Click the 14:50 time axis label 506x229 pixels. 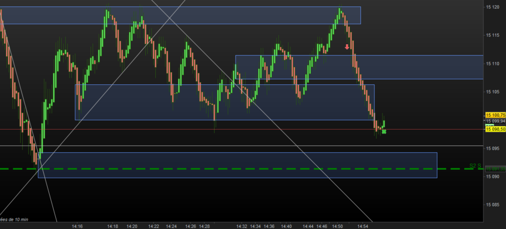pos(338,226)
